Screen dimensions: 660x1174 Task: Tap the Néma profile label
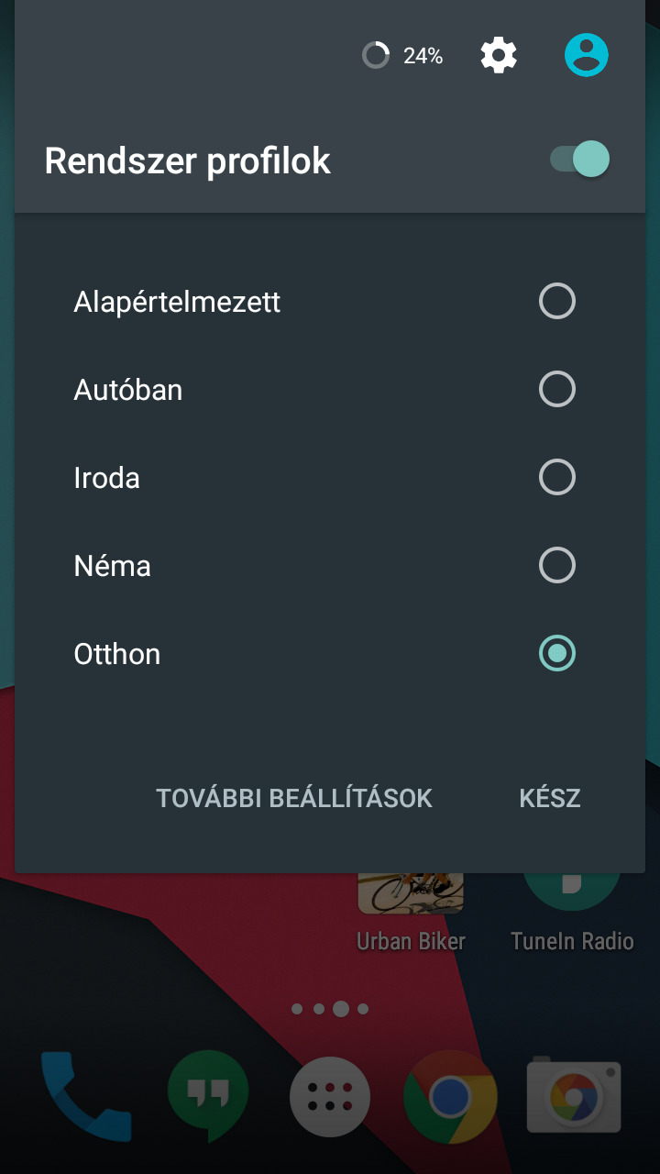click(112, 566)
